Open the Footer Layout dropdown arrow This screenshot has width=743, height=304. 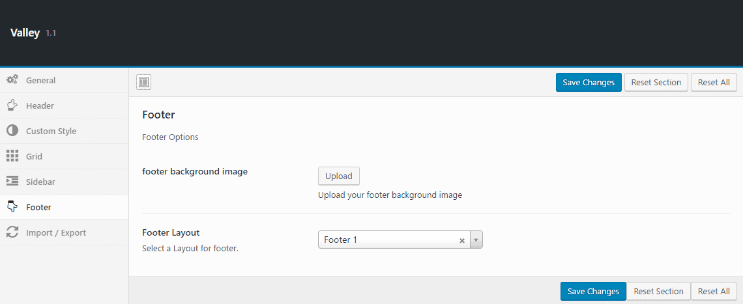pos(476,240)
